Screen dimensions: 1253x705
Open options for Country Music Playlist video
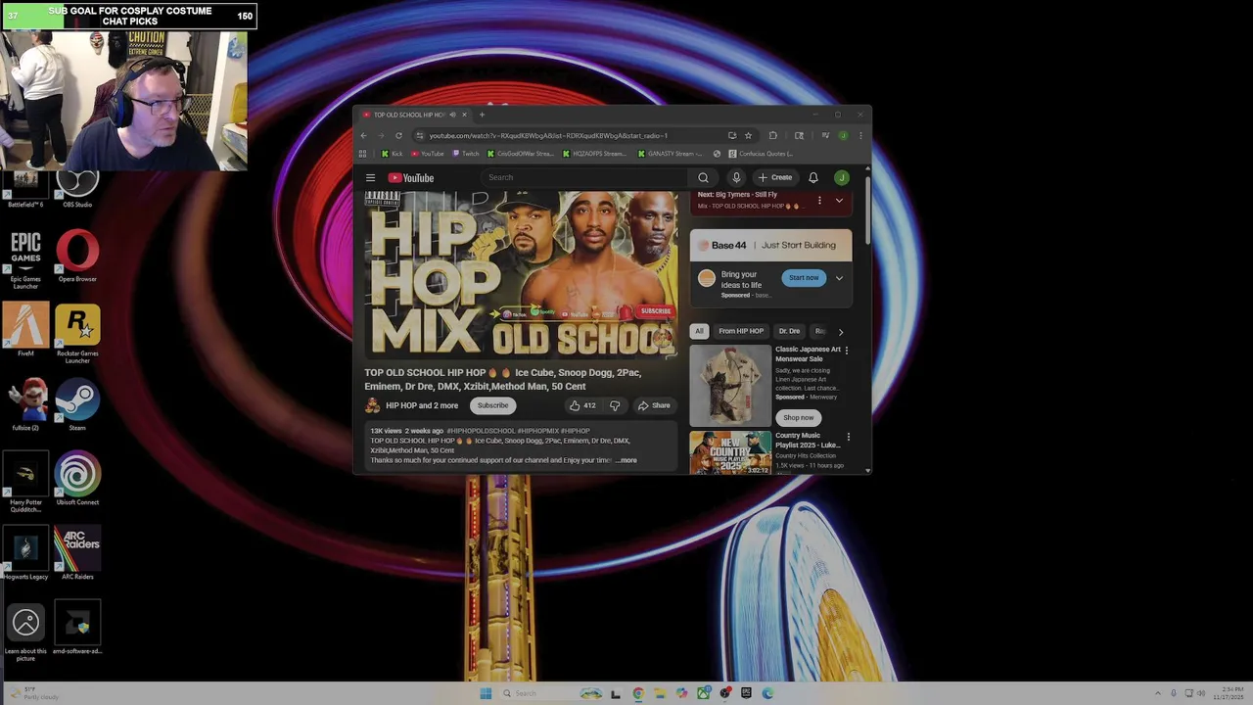tap(848, 437)
